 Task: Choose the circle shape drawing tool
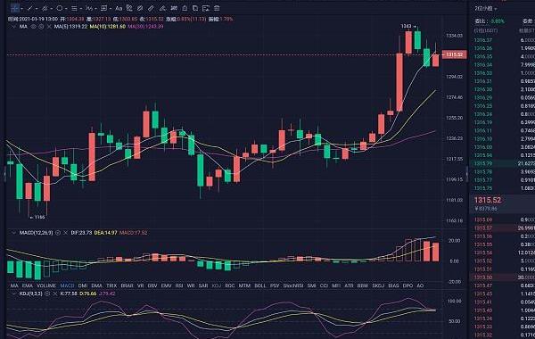60,8
